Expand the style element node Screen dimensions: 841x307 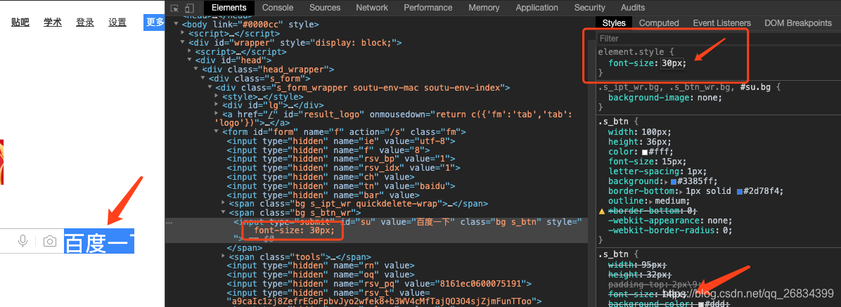coord(217,97)
